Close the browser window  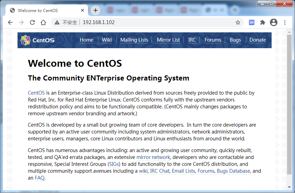click(284, 3)
